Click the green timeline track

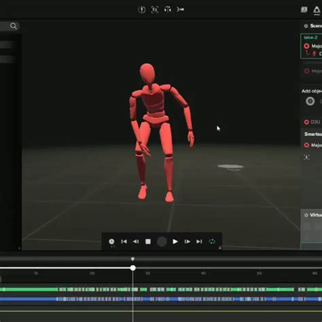pyautogui.click(x=161, y=289)
